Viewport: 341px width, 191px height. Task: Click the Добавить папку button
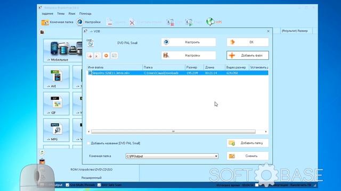[x=247, y=143]
